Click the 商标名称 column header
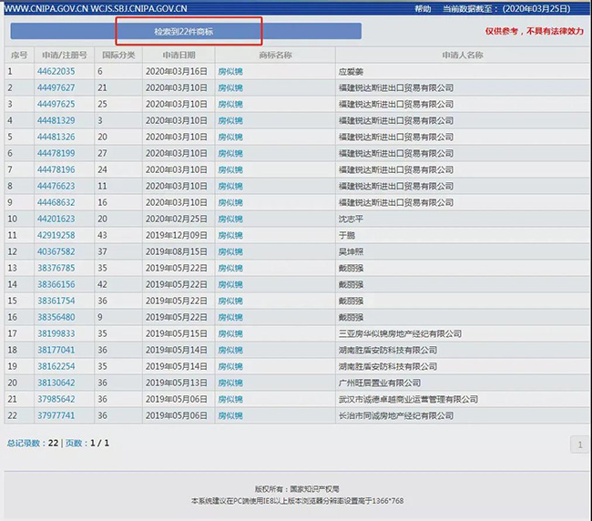This screenshot has width=592, height=521. pyautogui.click(x=275, y=56)
